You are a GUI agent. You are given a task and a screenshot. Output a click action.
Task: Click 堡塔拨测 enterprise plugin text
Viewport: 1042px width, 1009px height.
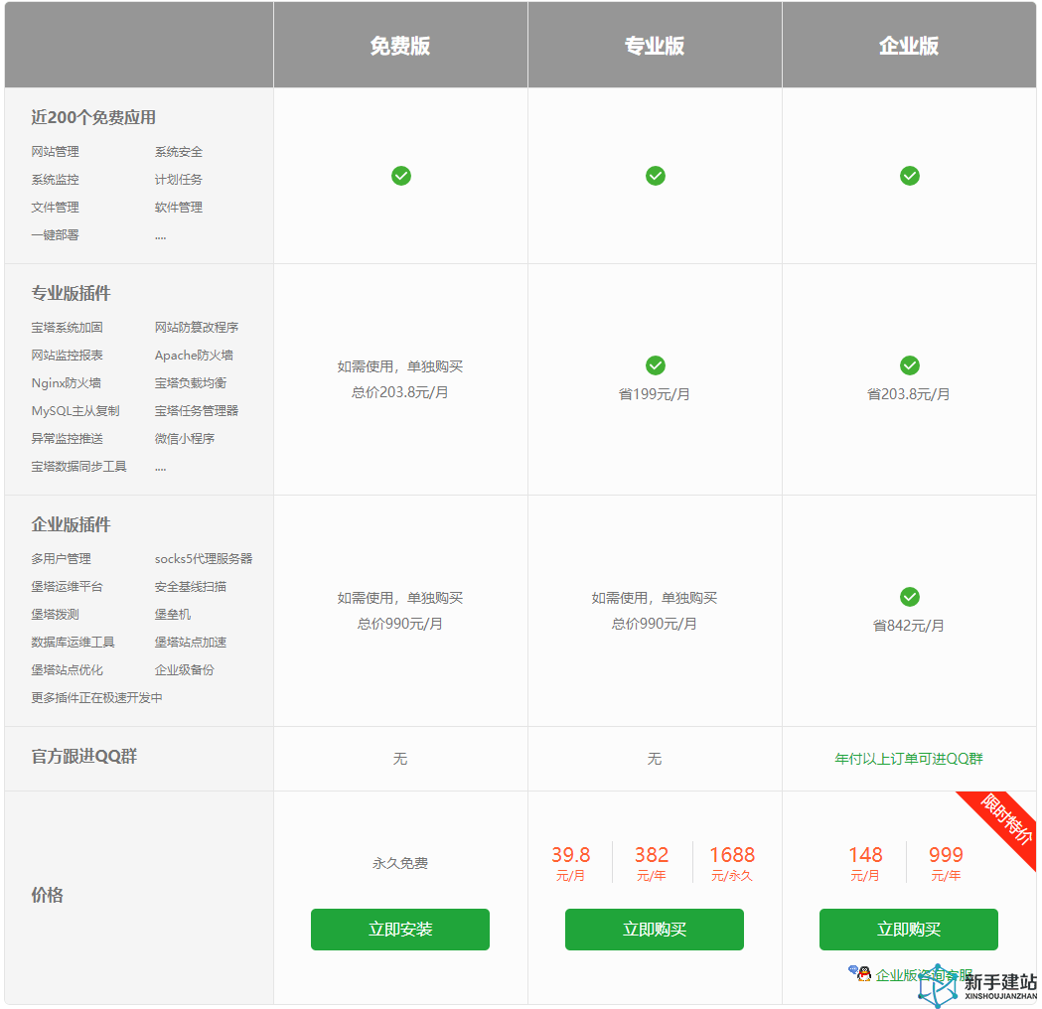point(56,615)
